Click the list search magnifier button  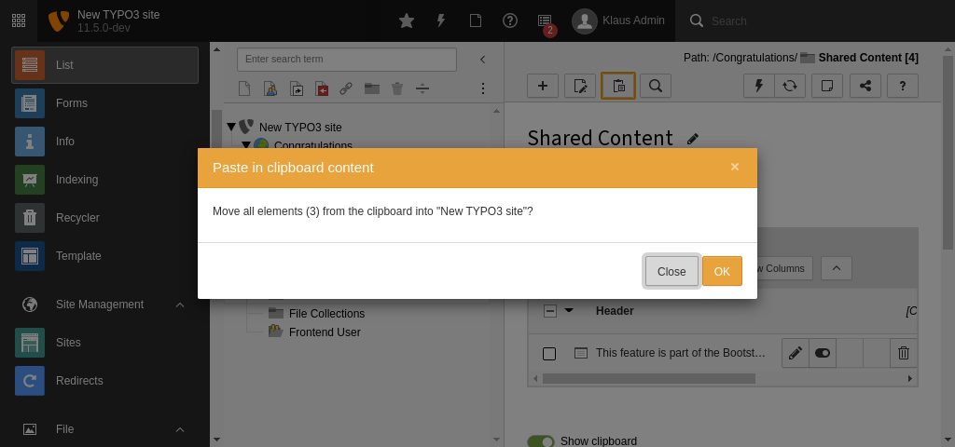click(x=656, y=86)
